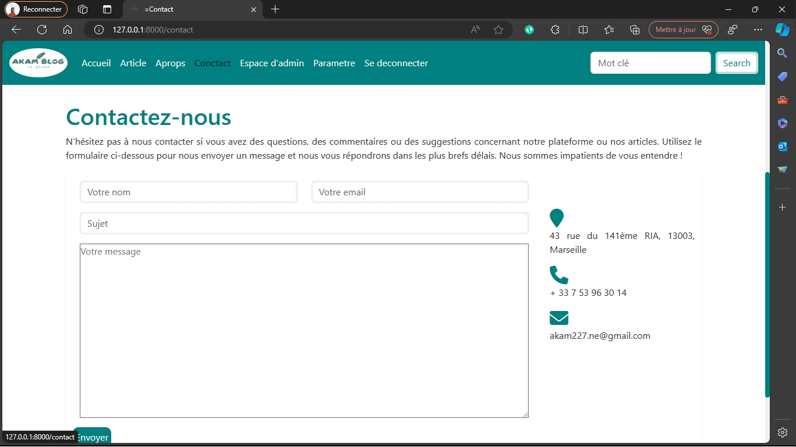The image size is (796, 447).
Task: Open the browser Extensions puzzle icon
Action: 555,30
